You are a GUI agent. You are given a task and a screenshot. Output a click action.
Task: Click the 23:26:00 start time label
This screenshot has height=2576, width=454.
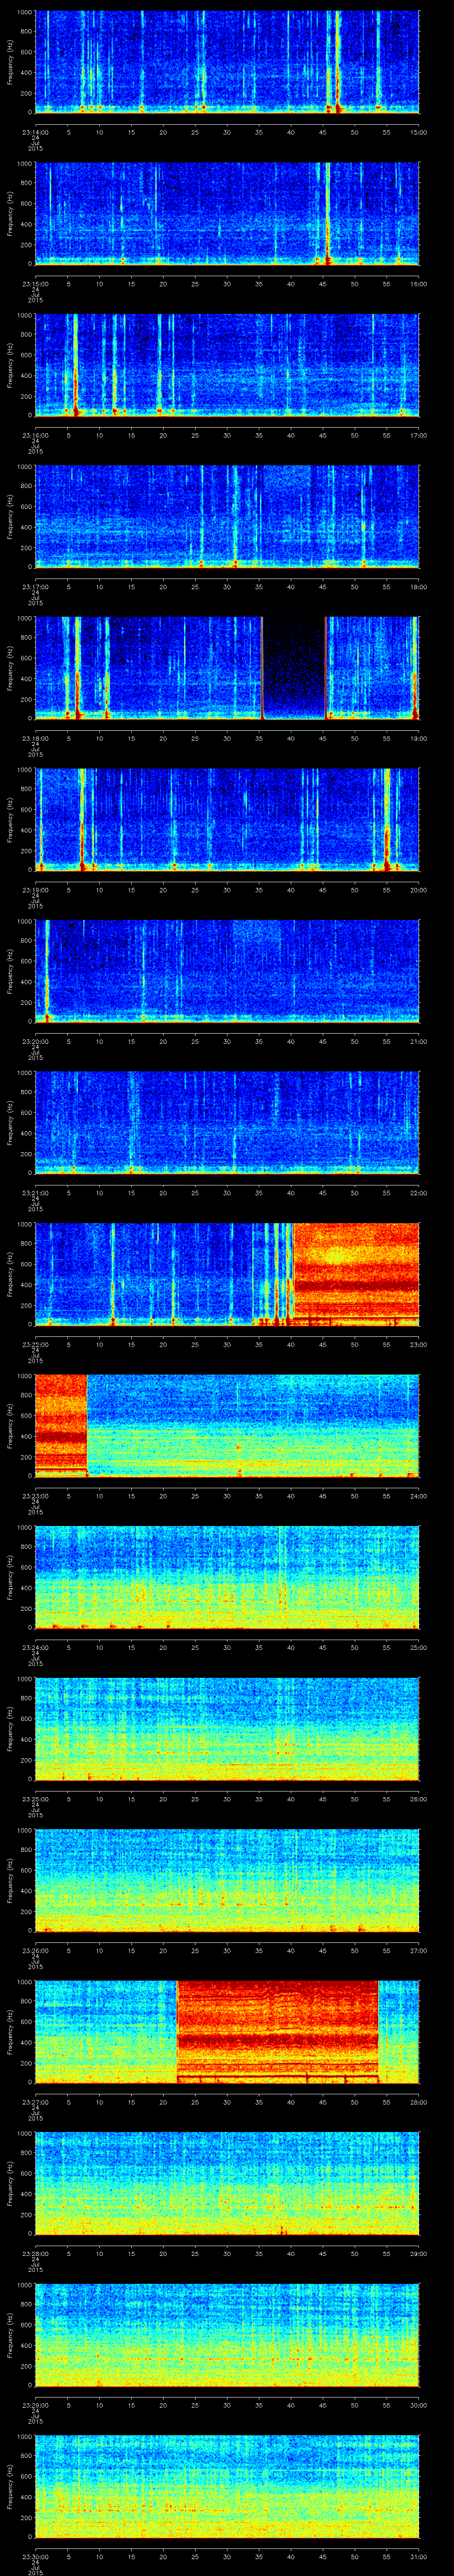(35, 1950)
